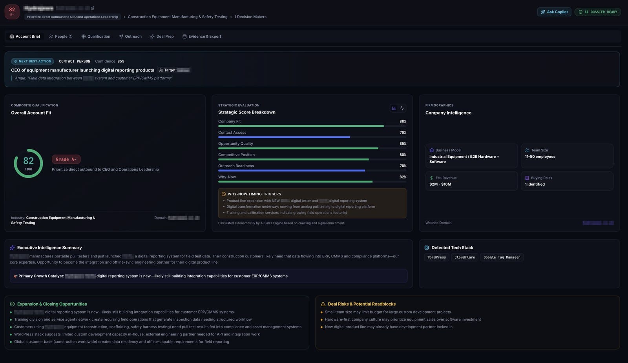Screen dimensions: 628x363
Task: Click the Grade A- badge
Action: pyautogui.click(x=66, y=159)
